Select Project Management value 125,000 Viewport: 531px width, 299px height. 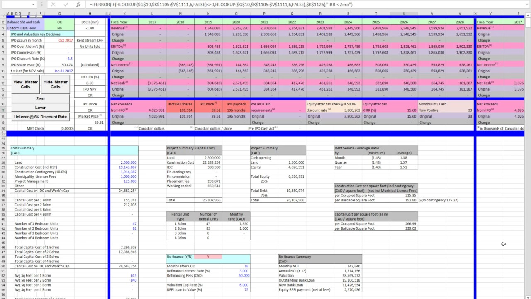pos(124,181)
